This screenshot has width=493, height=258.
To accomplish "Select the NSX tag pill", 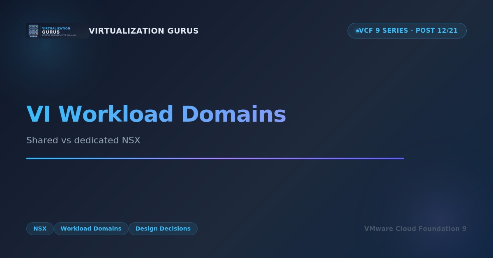I will (40, 229).
